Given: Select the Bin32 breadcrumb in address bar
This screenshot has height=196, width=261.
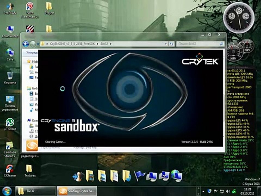Looking at the screenshot, I should coord(104,44).
